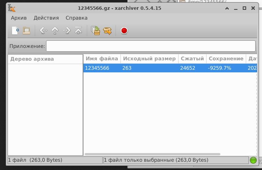The width and height of the screenshot is (262, 170).
Task: Focus the Приложение input field
Action: (151, 46)
